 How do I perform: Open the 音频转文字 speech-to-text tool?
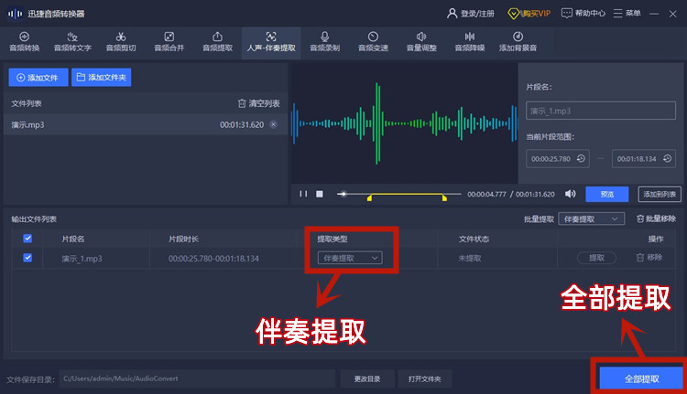72,42
